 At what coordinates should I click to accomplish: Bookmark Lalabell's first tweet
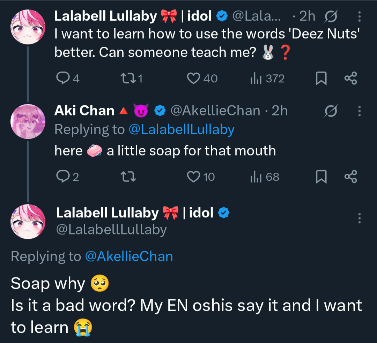coord(321,79)
